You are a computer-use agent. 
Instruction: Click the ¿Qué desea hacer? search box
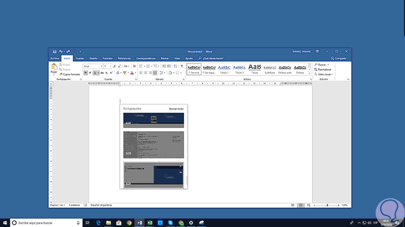(211, 58)
